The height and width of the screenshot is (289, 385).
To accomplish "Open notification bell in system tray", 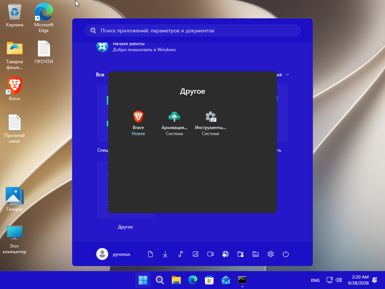I will [375, 280].
